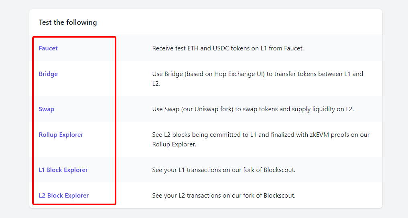
Task: Click the Rollup Explorer description about zkEVM proofs
Action: 261,139
